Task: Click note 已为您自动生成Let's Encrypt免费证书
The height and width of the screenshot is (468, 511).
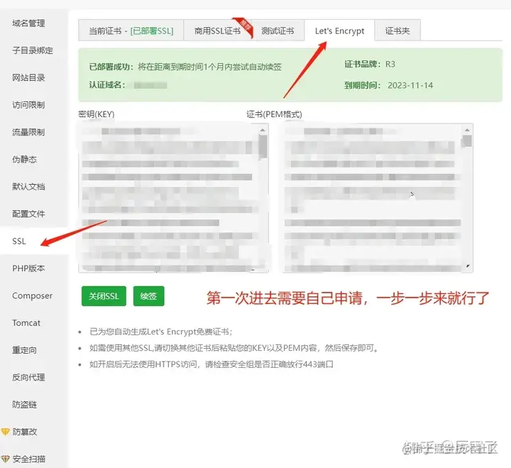Action: [160, 332]
